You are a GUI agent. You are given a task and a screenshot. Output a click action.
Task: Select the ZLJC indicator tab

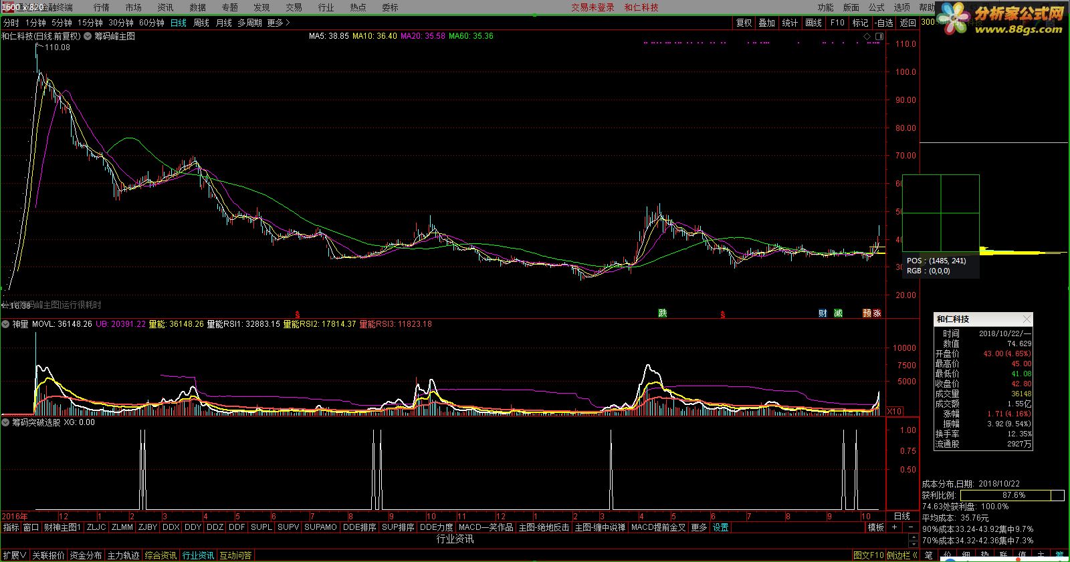click(96, 527)
